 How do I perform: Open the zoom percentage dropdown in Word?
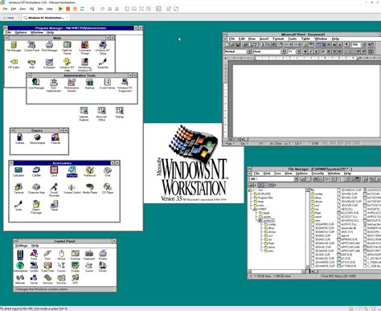coord(364,44)
